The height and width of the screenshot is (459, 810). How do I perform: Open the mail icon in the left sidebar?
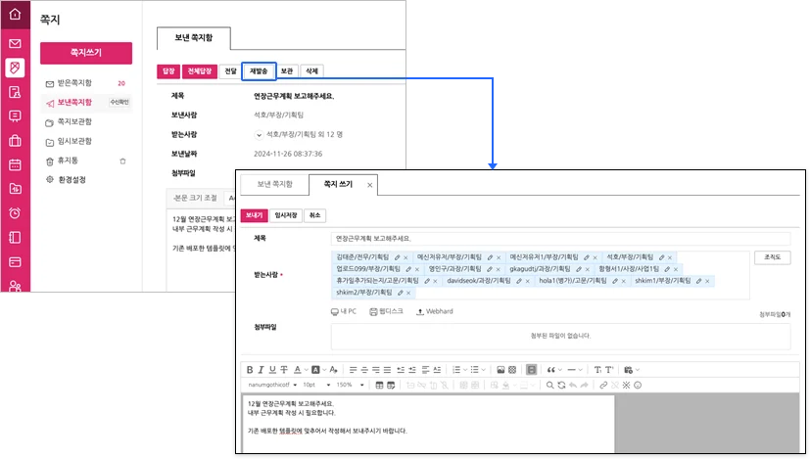[x=15, y=44]
